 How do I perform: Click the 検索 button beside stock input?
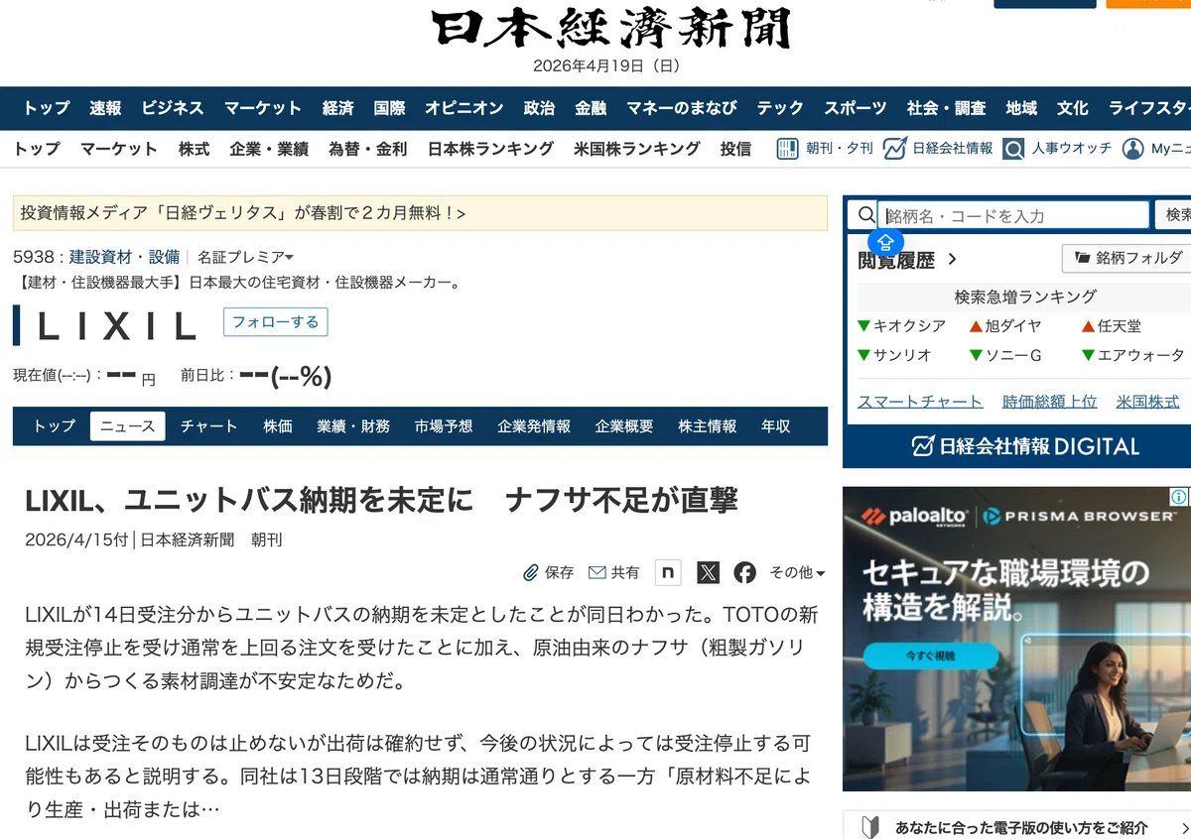(1175, 215)
